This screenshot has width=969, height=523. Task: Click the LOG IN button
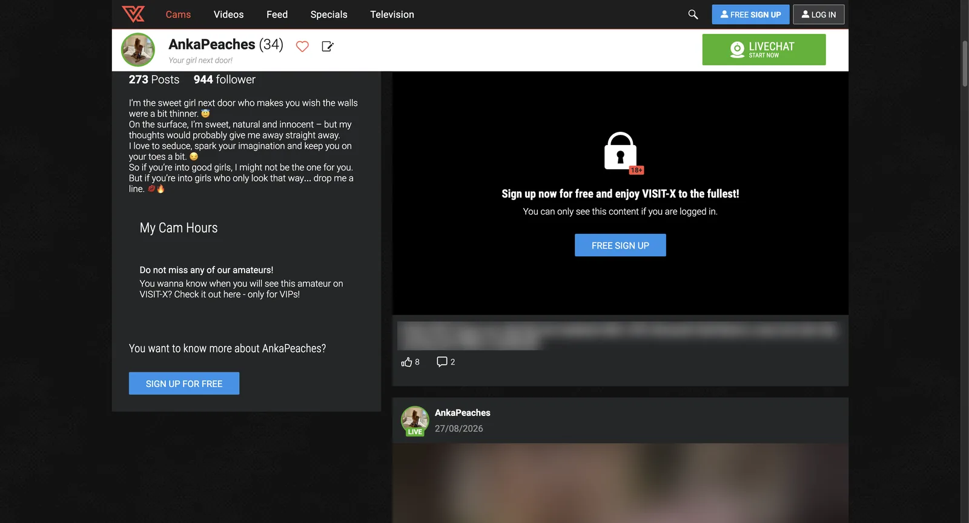coord(819,15)
